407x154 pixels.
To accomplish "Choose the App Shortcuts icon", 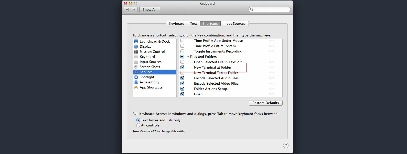I will click(136, 87).
